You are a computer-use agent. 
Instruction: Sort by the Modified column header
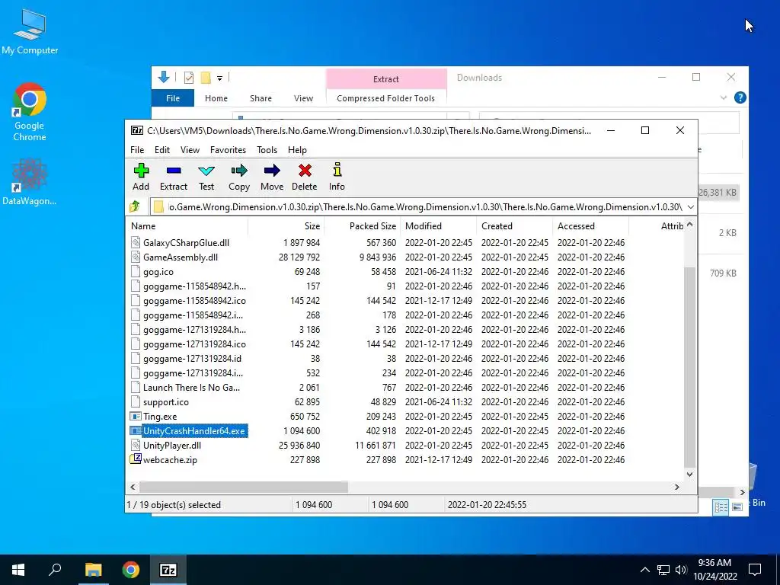[438, 225]
